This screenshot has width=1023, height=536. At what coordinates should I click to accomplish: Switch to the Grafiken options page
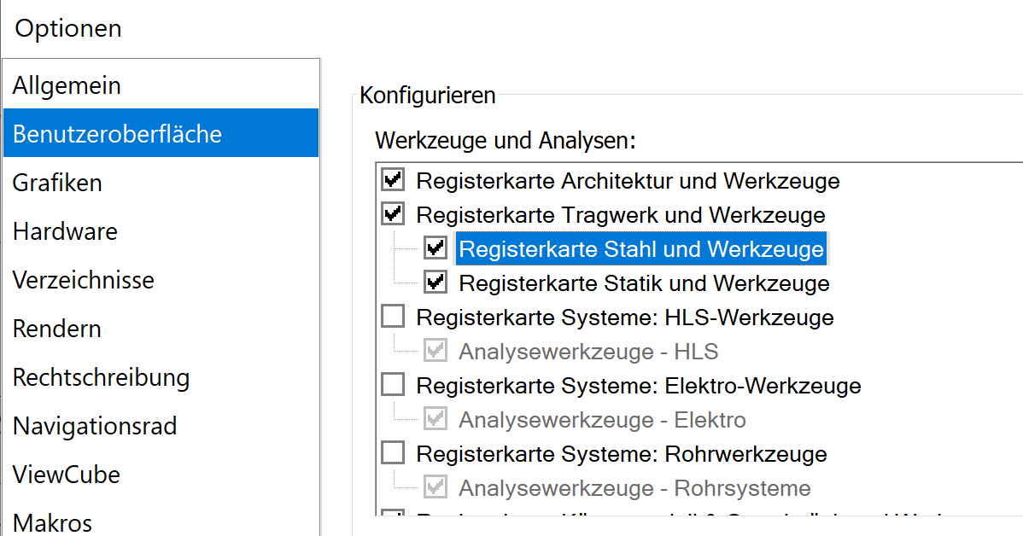pyautogui.click(x=57, y=183)
